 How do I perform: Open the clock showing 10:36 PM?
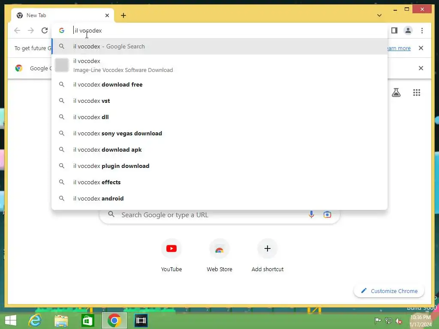point(421,321)
